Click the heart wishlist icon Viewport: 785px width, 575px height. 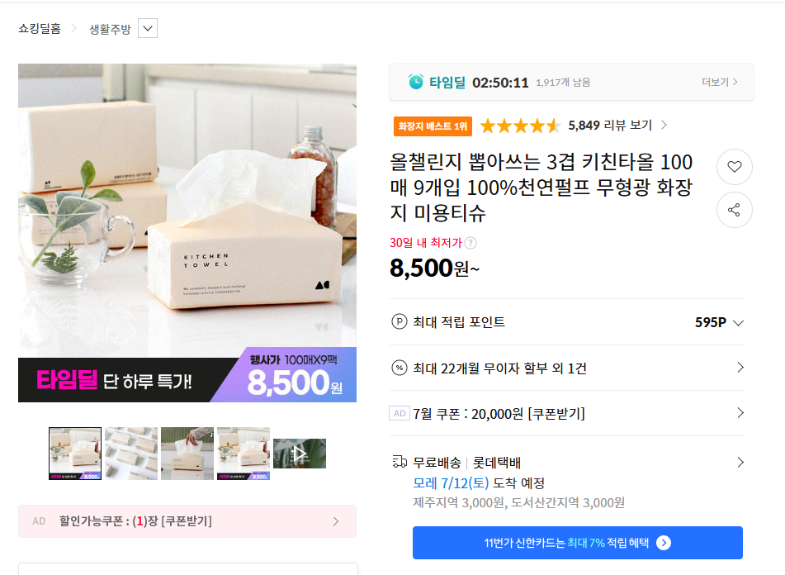[x=734, y=167]
